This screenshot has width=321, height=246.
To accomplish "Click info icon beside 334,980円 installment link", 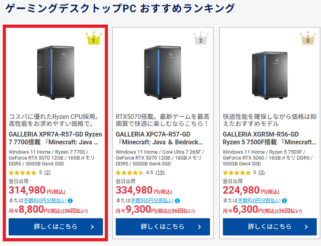I will [x=177, y=201].
